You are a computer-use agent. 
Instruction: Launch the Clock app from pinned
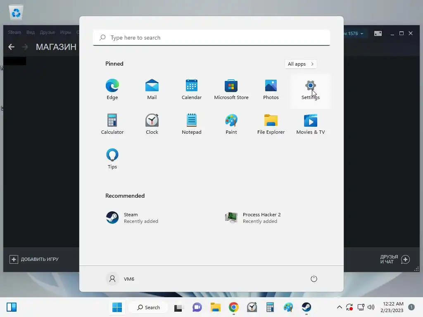pyautogui.click(x=152, y=124)
